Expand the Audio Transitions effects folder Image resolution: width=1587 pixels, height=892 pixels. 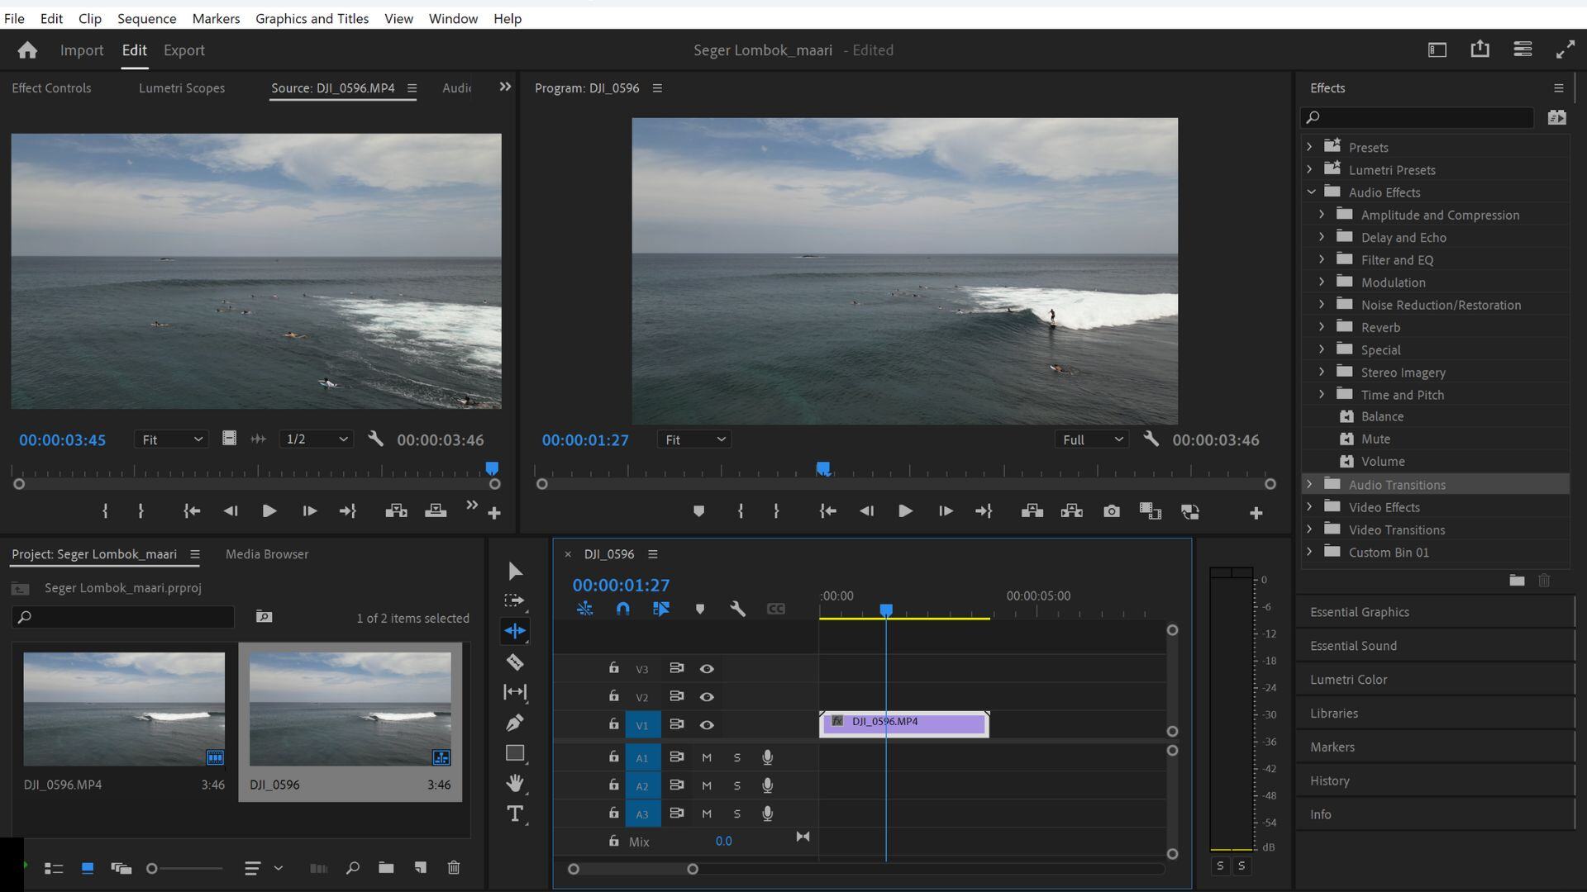point(1308,485)
